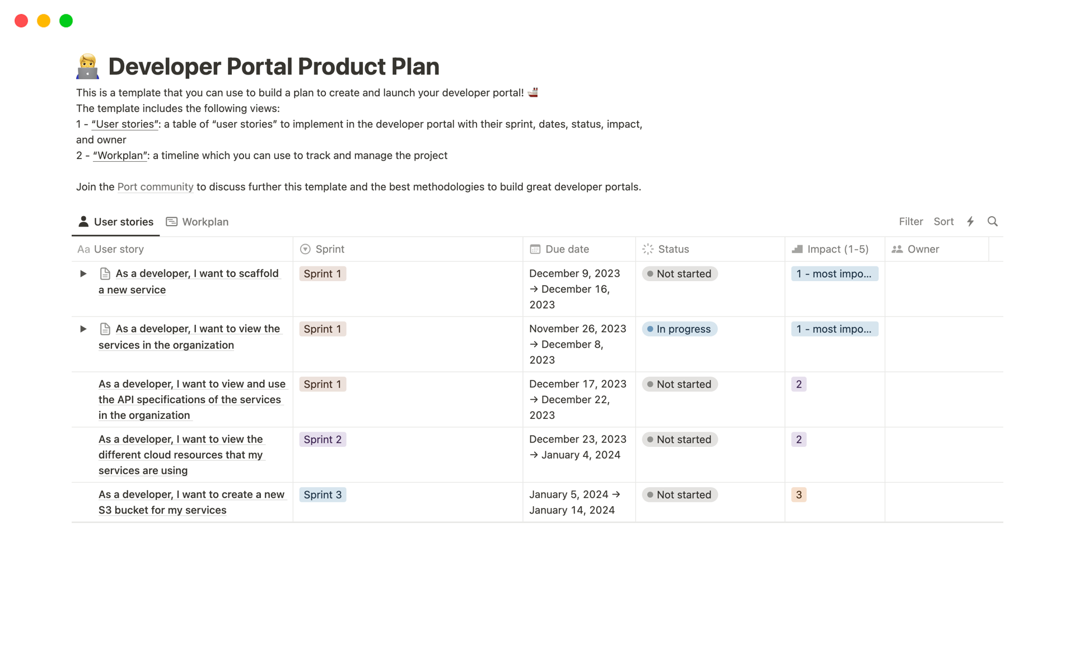The image size is (1075, 672).
Task: Click the Aa icon in User story header
Action: click(83, 249)
